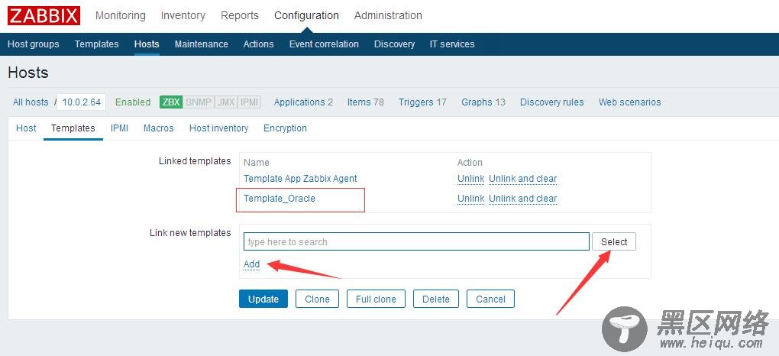Click the SNMP availability badge

(x=199, y=102)
